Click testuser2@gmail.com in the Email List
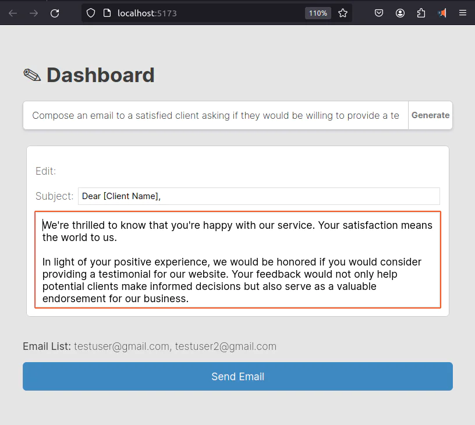This screenshot has width=475, height=425. 226,346
